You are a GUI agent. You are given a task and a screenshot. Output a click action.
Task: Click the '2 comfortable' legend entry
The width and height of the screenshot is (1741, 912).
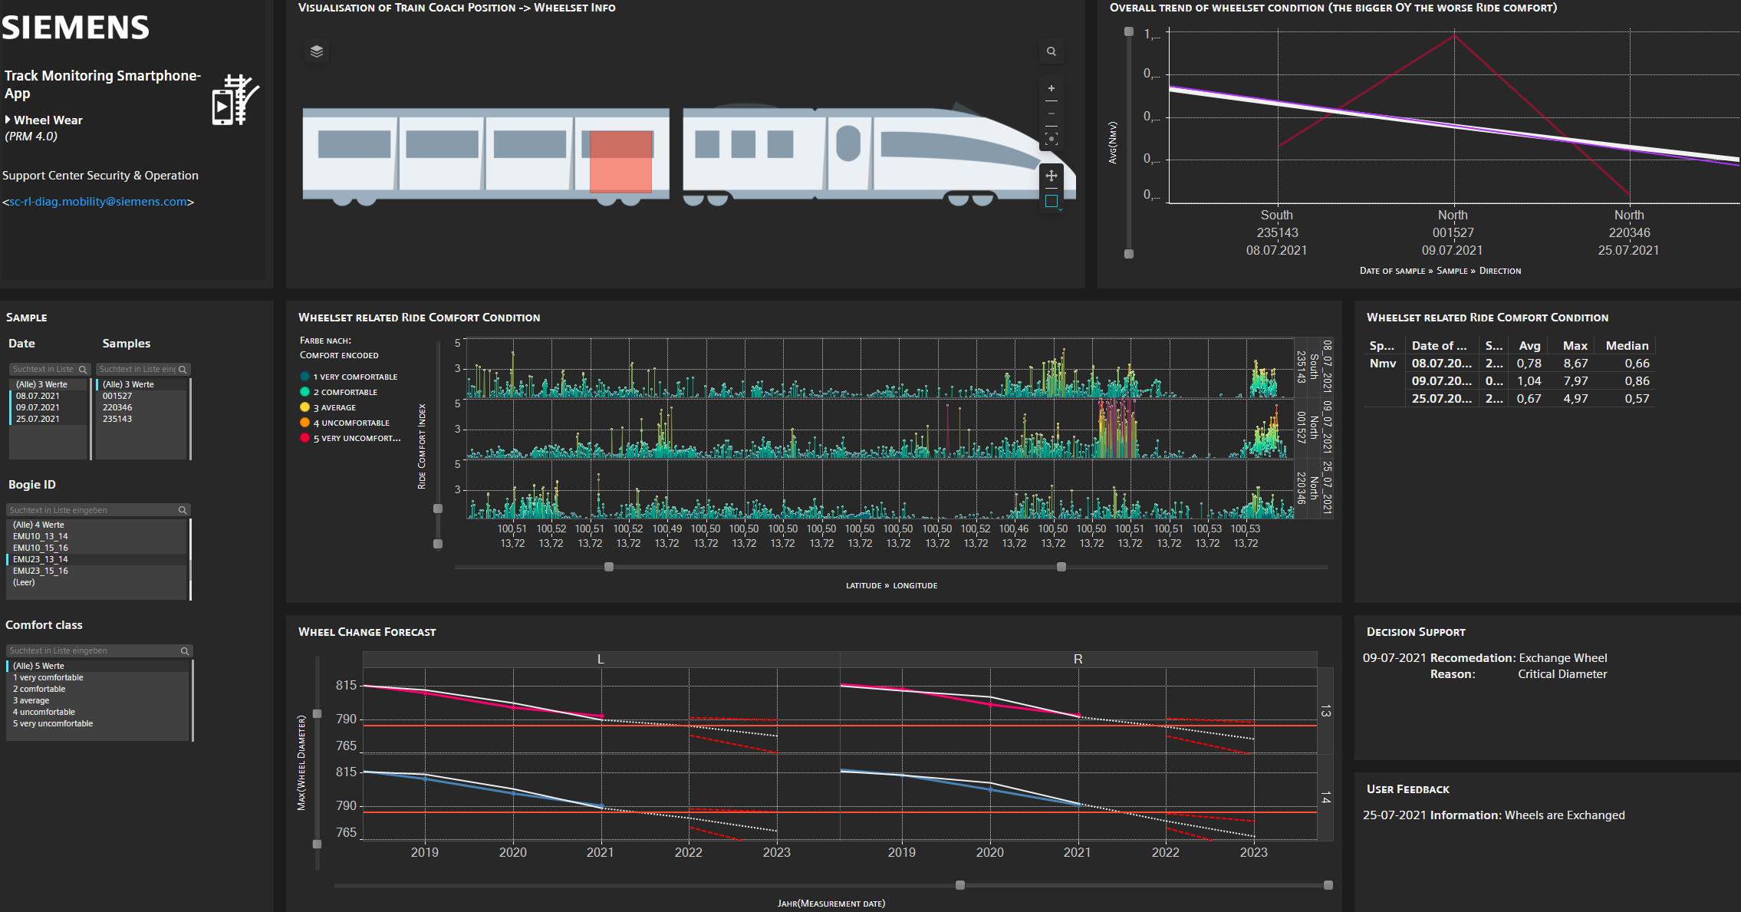(345, 391)
